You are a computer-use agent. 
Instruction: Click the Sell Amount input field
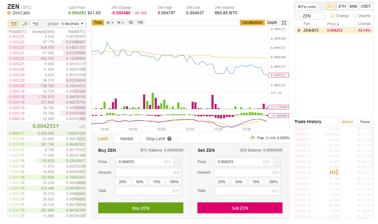tap(247, 172)
